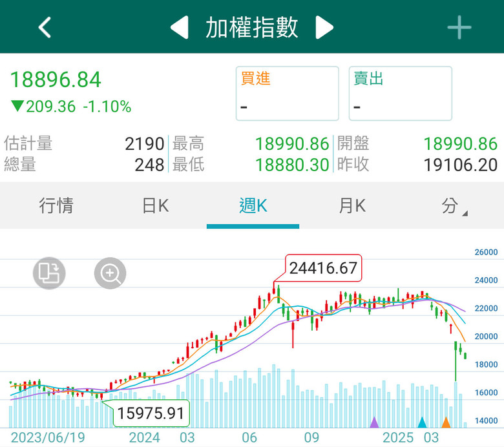Go to next index with right triangle
This screenshot has width=504, height=447.
[324, 27]
